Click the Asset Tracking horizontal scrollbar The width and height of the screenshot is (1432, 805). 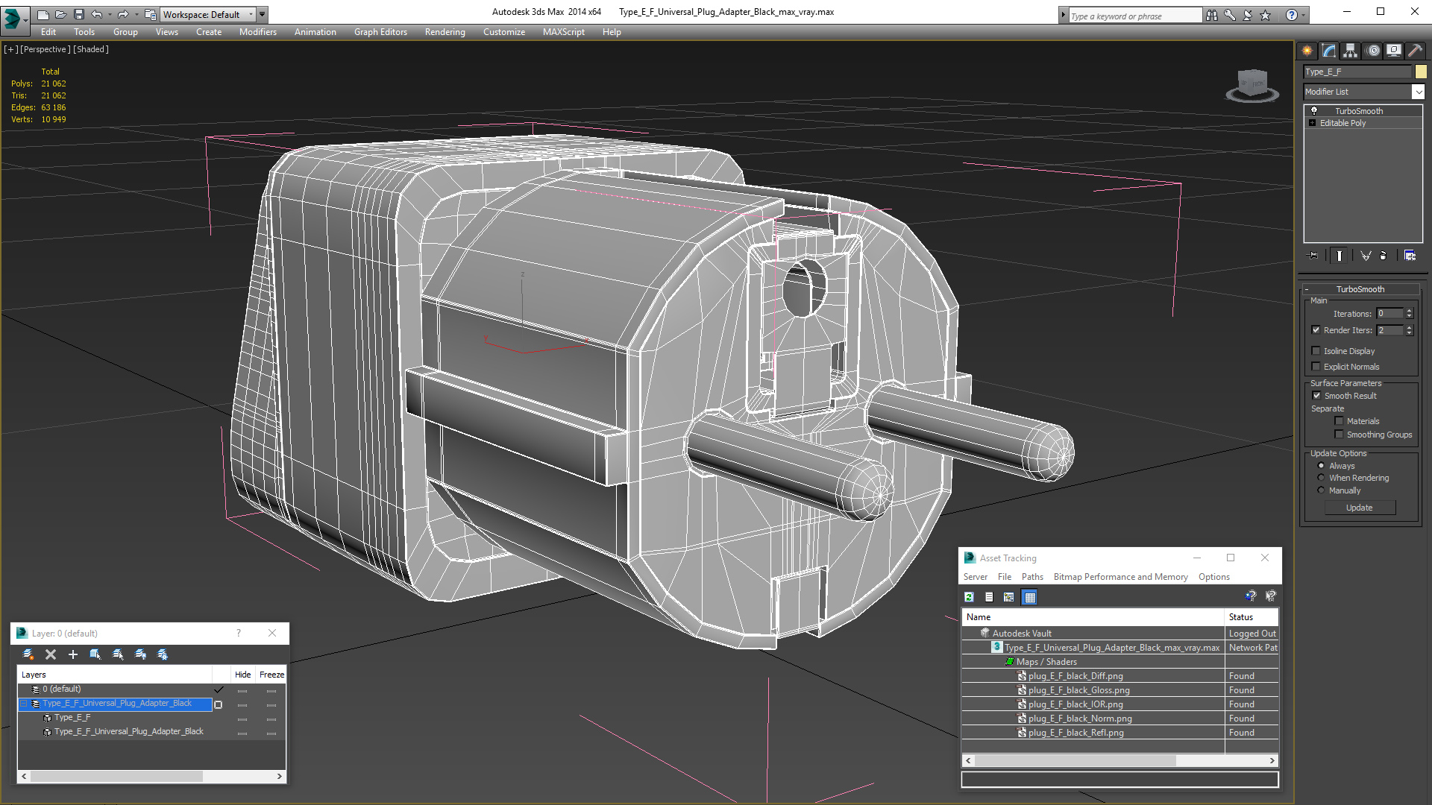(x=1119, y=760)
